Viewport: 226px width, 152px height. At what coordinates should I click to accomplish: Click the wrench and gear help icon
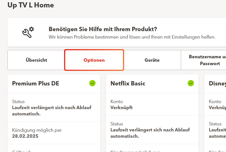tap(28, 32)
